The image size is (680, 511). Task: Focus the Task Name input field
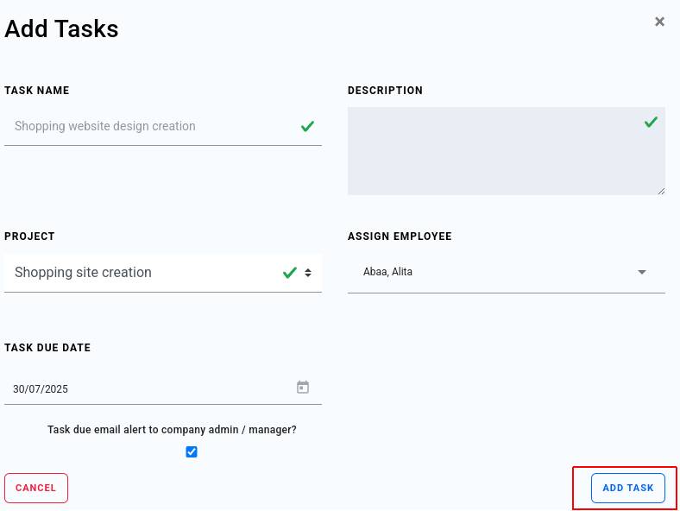(x=163, y=126)
